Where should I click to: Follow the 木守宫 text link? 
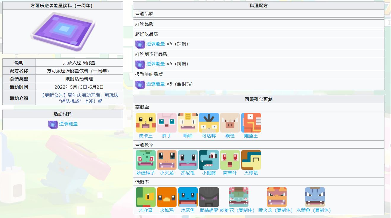point(146,210)
